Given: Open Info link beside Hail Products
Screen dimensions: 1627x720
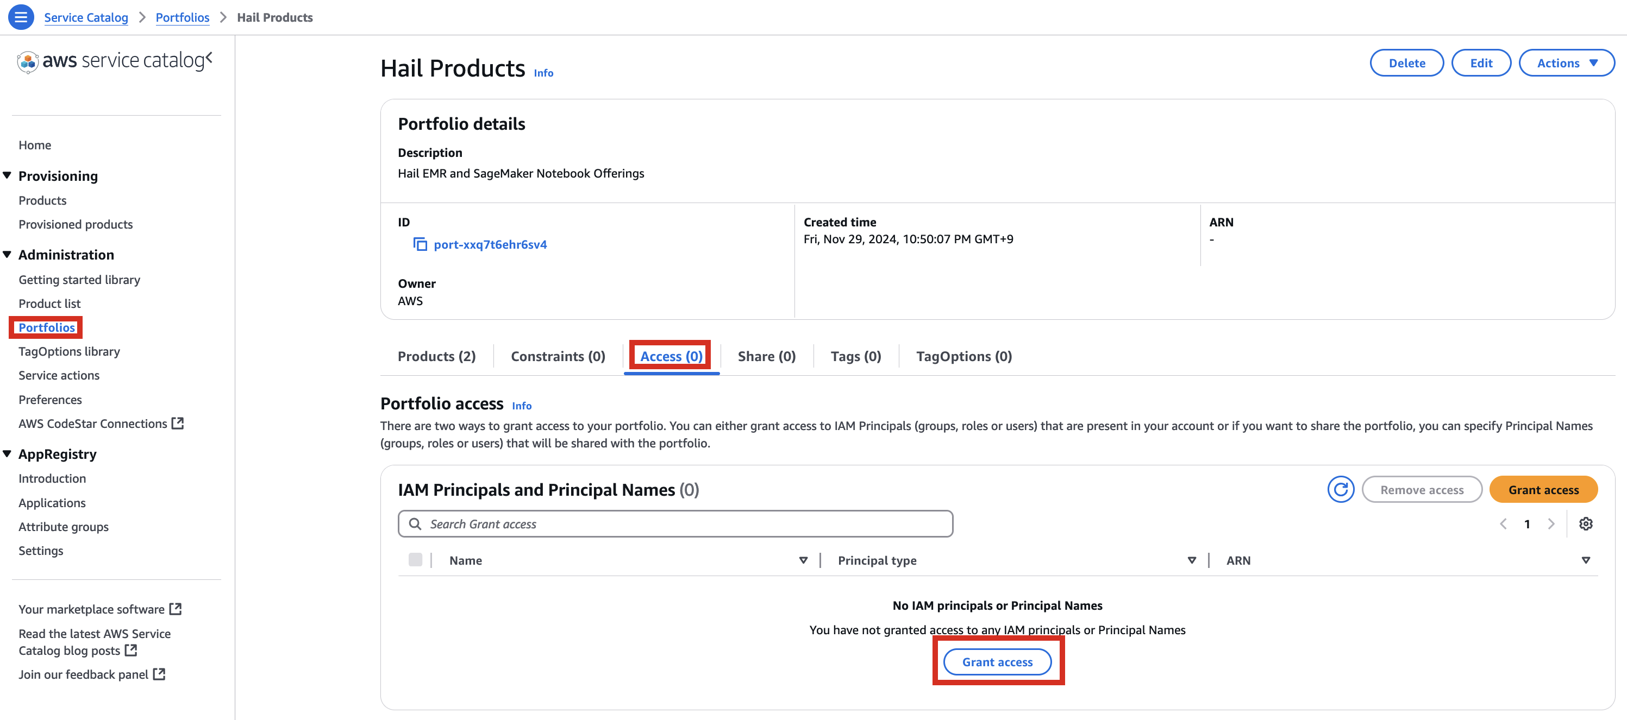Looking at the screenshot, I should [543, 73].
